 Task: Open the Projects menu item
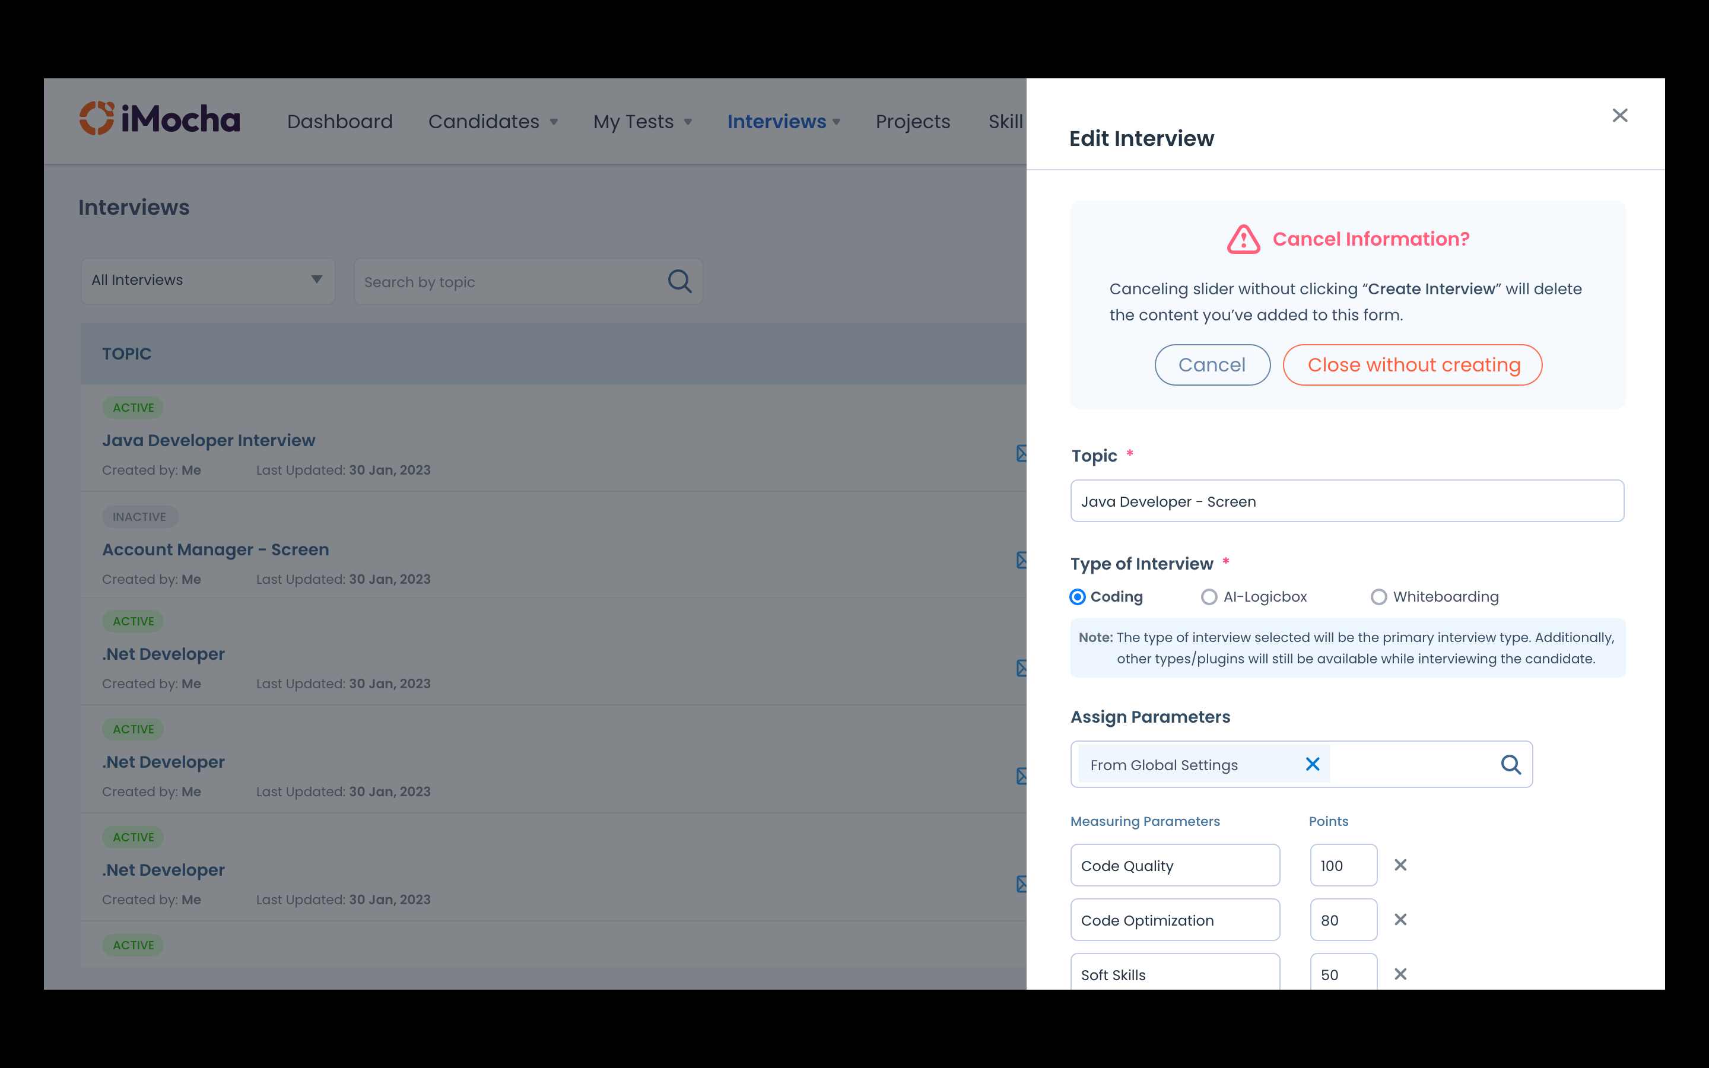(913, 122)
